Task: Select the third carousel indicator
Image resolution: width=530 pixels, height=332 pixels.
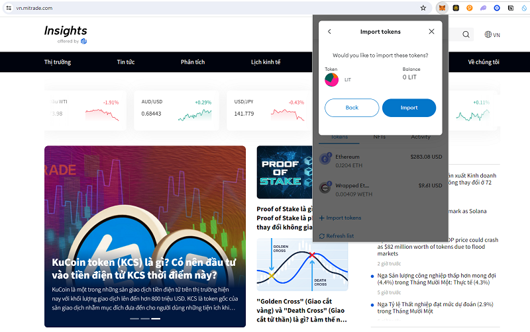Action: 156,319
